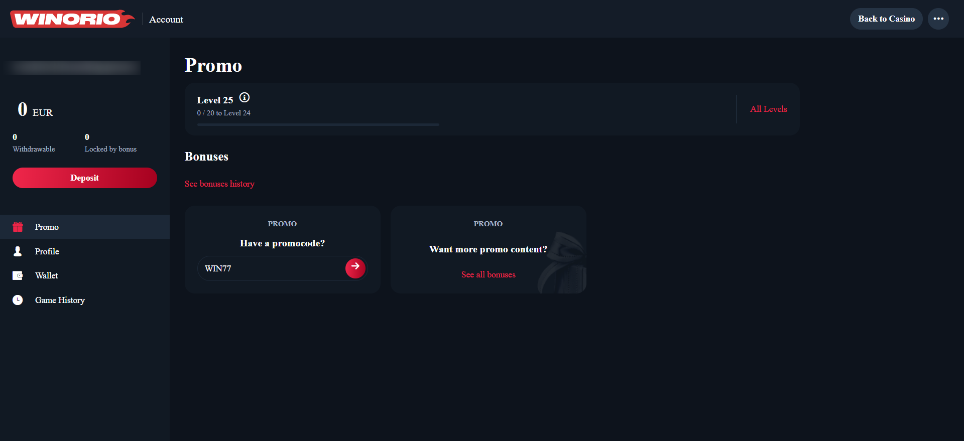The image size is (964, 441).
Task: Select the Profile menu item
Action: coord(85,251)
